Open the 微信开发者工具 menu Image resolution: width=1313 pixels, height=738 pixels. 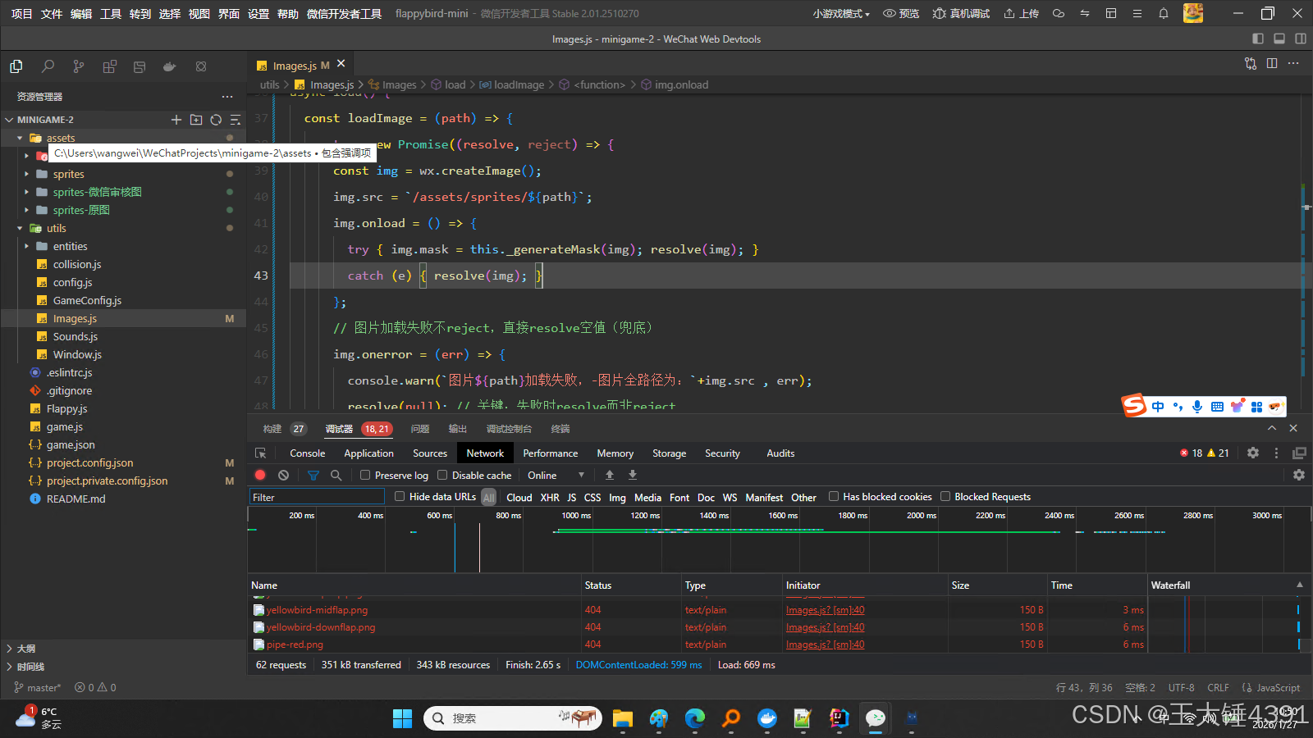(344, 13)
